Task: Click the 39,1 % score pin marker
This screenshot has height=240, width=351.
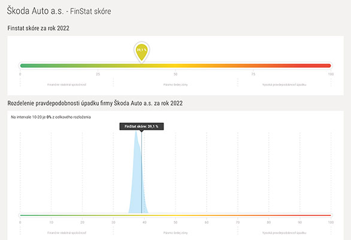Action: (141, 52)
